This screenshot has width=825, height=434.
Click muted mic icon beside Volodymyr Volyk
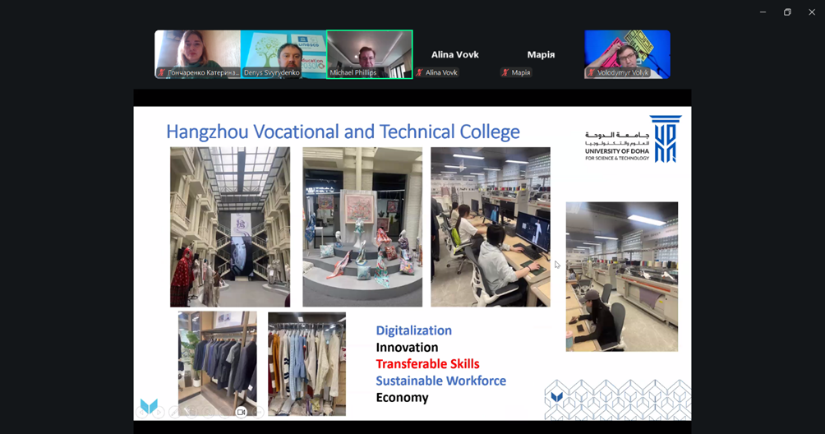point(592,72)
